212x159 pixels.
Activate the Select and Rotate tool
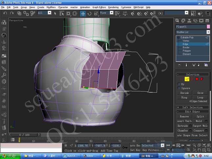[x=89, y=13]
